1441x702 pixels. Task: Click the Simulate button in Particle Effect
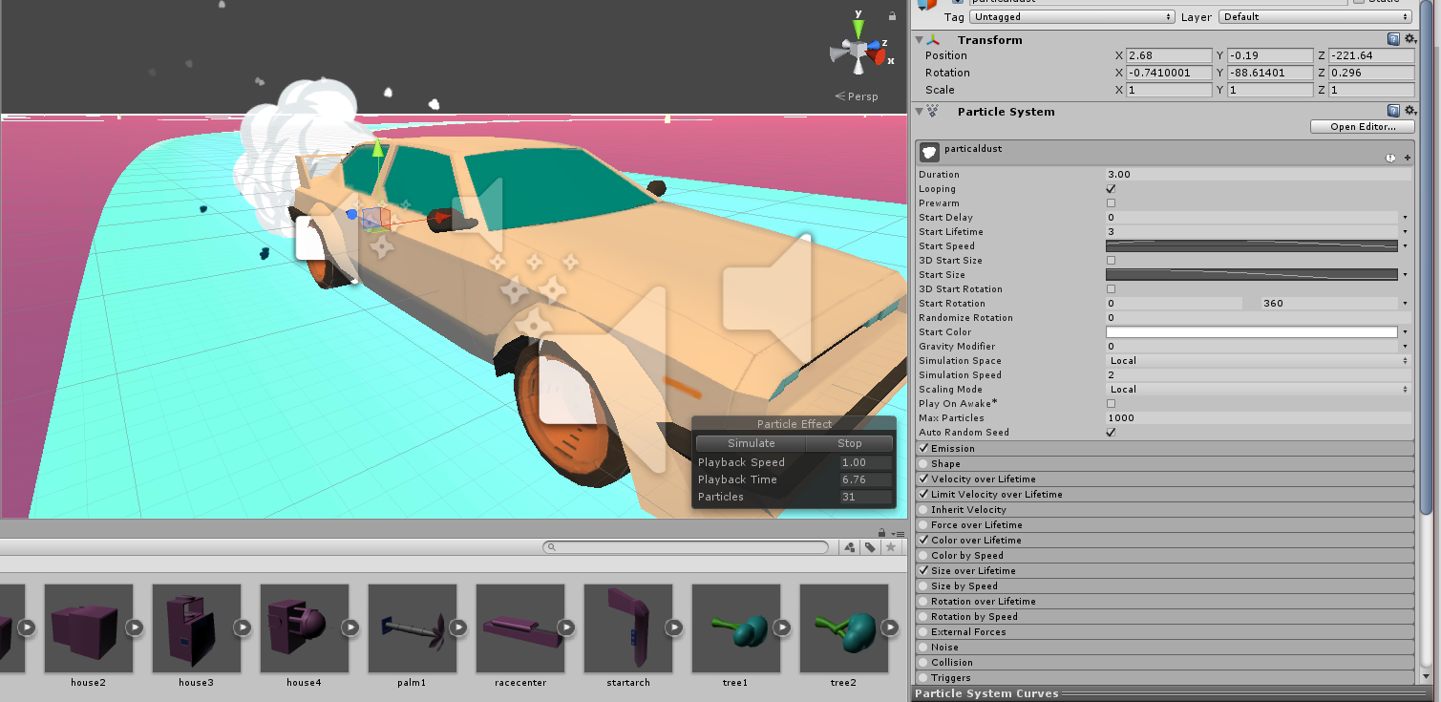point(751,443)
